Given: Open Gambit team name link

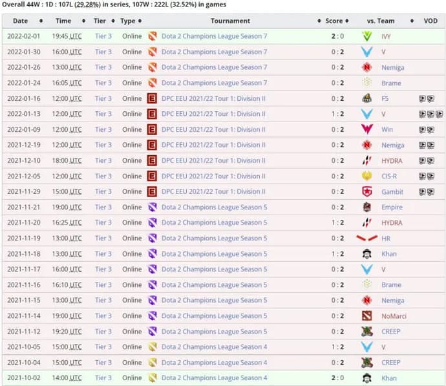Looking at the screenshot, I should pyautogui.click(x=392, y=192).
